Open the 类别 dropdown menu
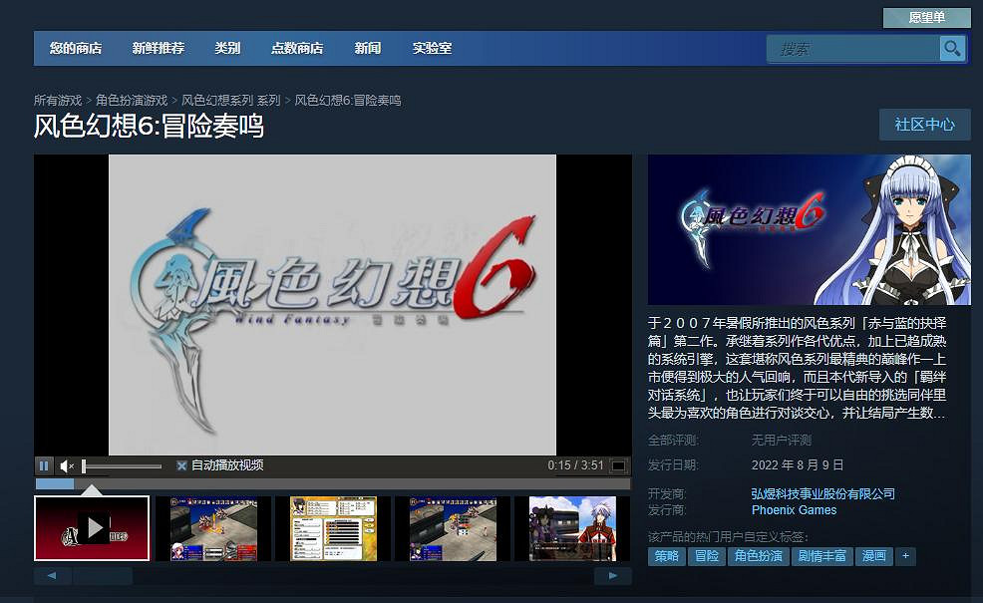 pos(227,48)
